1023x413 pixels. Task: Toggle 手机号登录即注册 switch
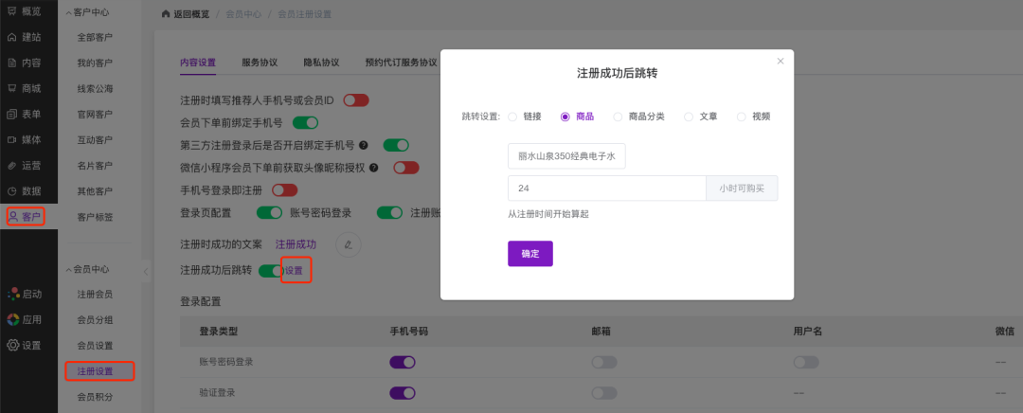[x=284, y=189]
